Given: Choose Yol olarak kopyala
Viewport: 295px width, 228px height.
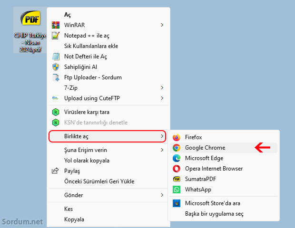Looking at the screenshot, I should (x=108, y=161).
